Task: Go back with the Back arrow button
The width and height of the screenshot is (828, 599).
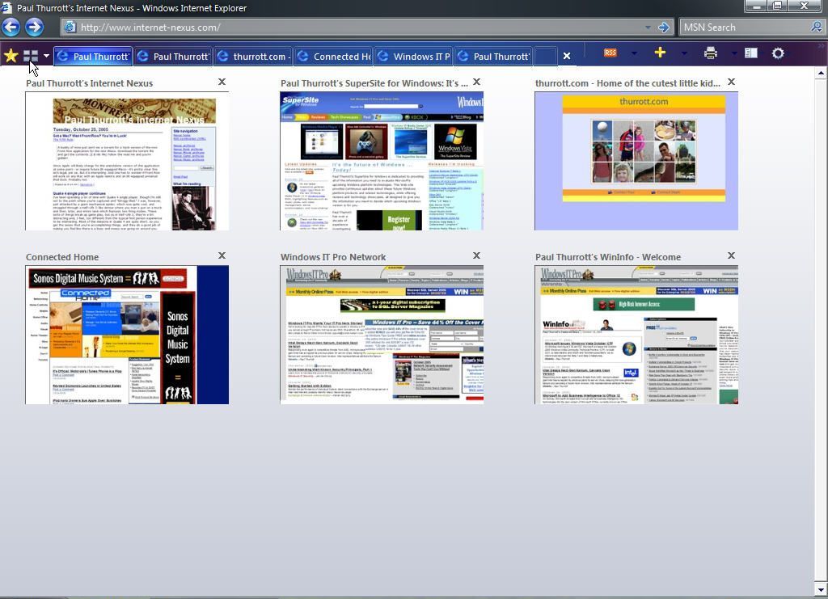Action: tap(11, 27)
